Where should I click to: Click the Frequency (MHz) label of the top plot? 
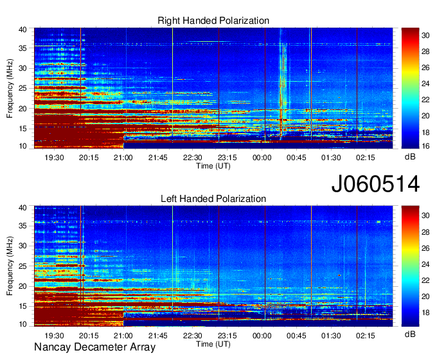[x=10, y=88]
